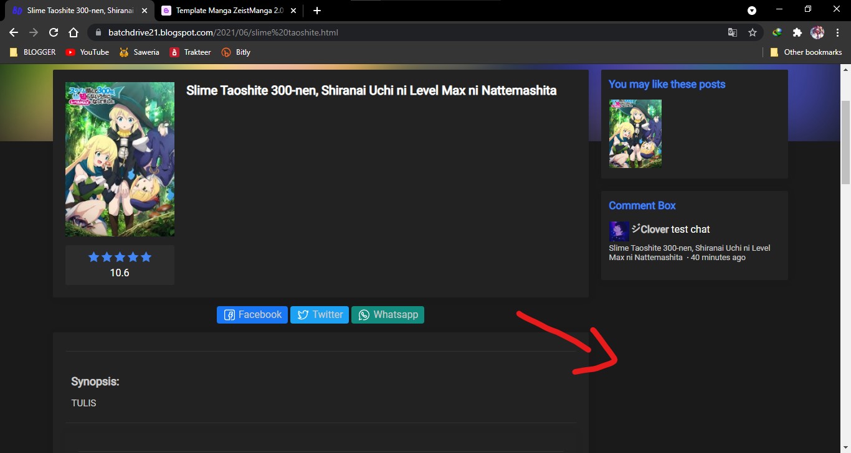Screen dimensions: 851x453
Task: Click the browser forward arrow
Action: pos(34,32)
